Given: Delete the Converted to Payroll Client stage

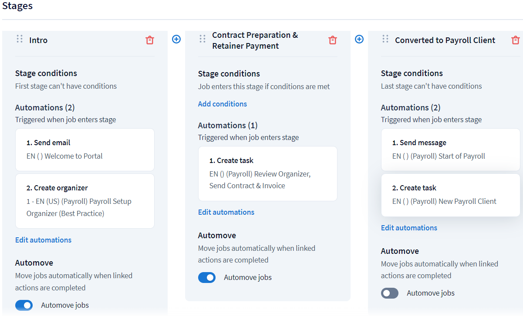Looking at the screenshot, I should coord(515,40).
